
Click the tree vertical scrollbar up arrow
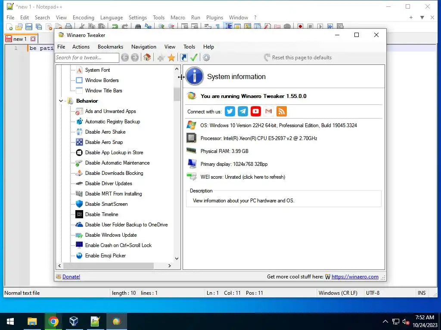[177, 69]
